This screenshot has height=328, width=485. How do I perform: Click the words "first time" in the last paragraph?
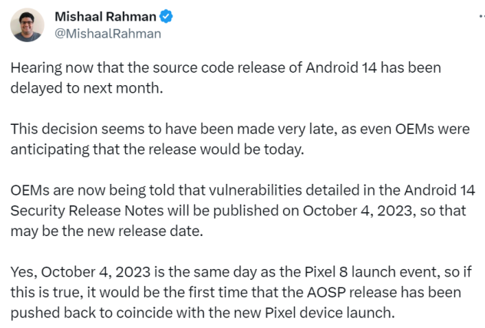(x=190, y=292)
